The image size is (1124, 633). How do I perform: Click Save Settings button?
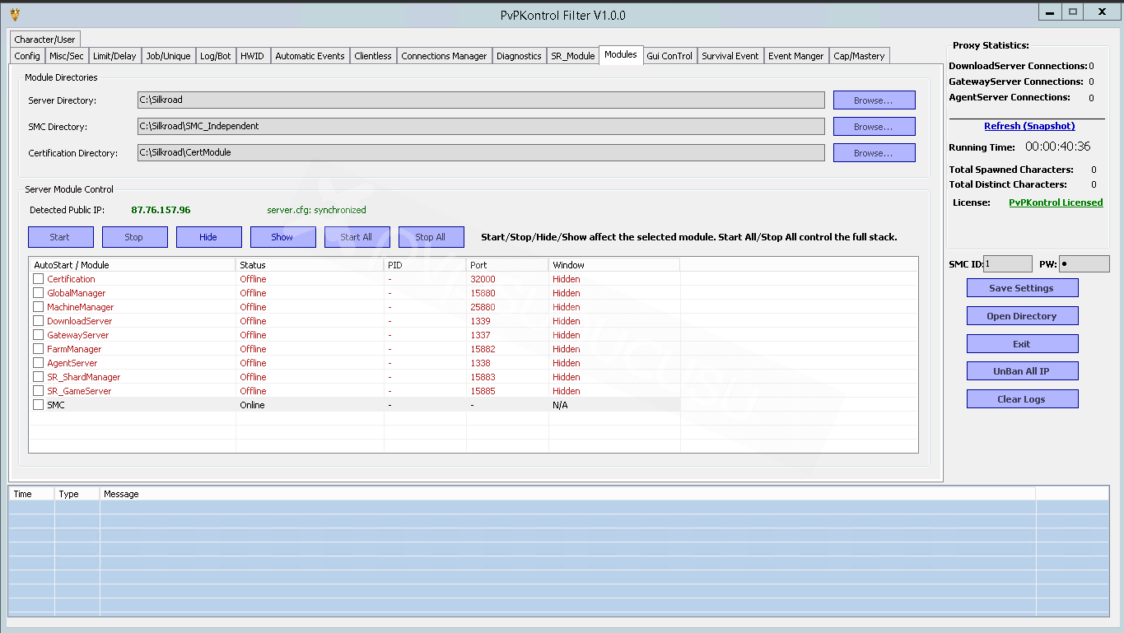[1022, 288]
